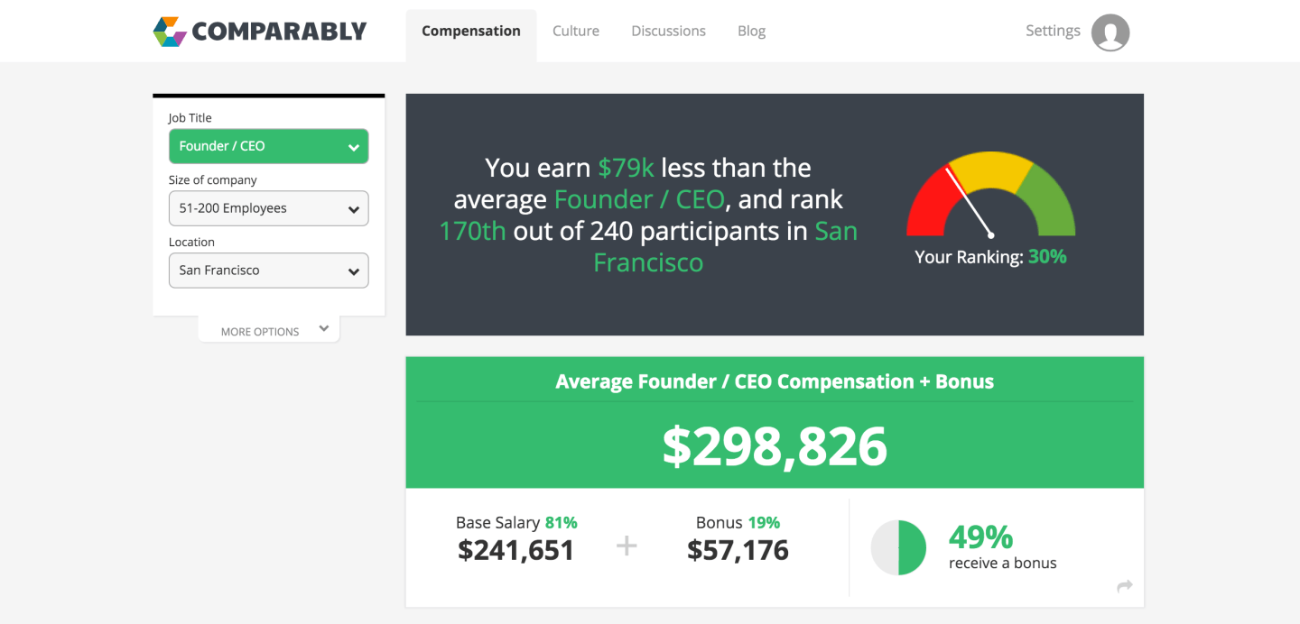Switch to the Compensation tab

point(470,31)
